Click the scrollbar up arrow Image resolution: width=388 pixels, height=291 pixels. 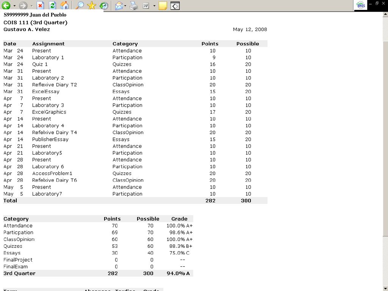(385, 14)
